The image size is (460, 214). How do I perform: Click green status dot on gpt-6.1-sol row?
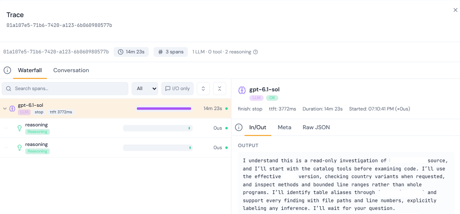point(227,108)
